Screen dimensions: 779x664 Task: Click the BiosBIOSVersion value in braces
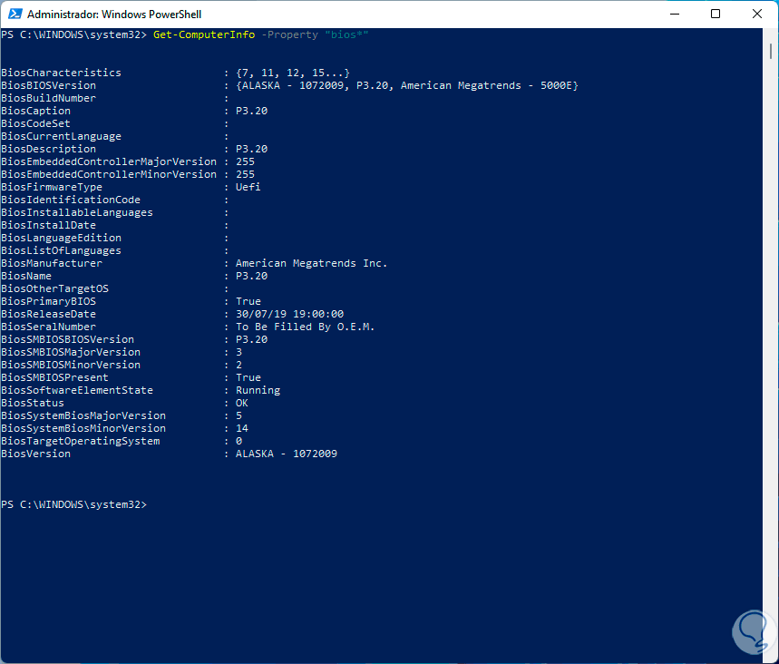407,85
